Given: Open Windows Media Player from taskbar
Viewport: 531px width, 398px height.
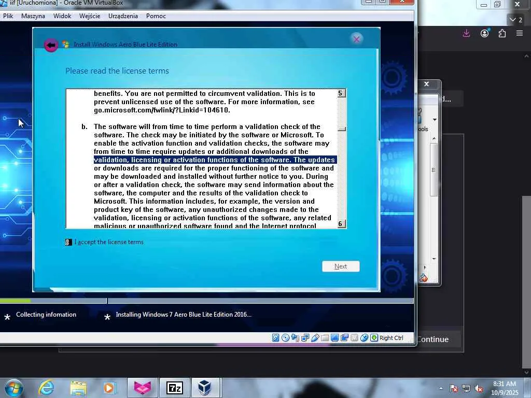Looking at the screenshot, I should click(110, 388).
